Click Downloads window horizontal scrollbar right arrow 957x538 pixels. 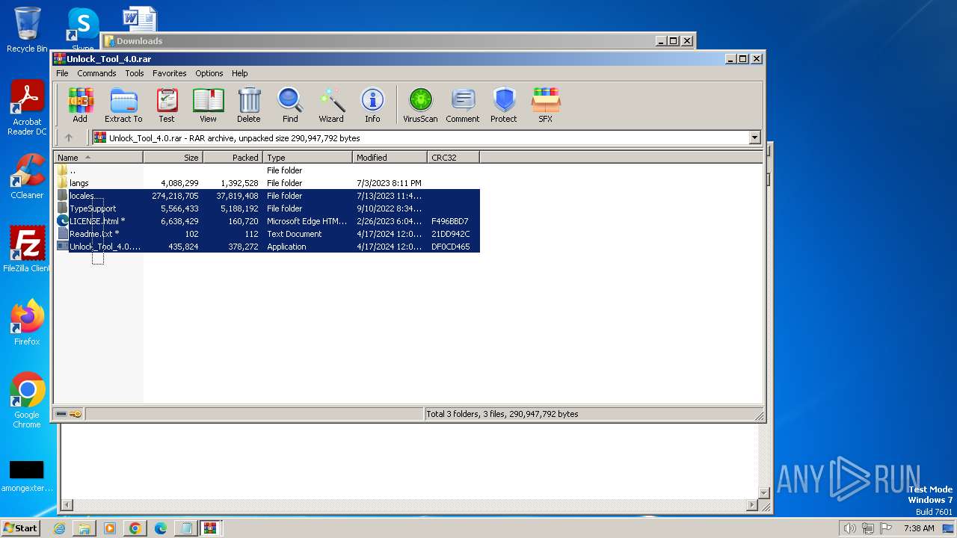click(x=752, y=505)
